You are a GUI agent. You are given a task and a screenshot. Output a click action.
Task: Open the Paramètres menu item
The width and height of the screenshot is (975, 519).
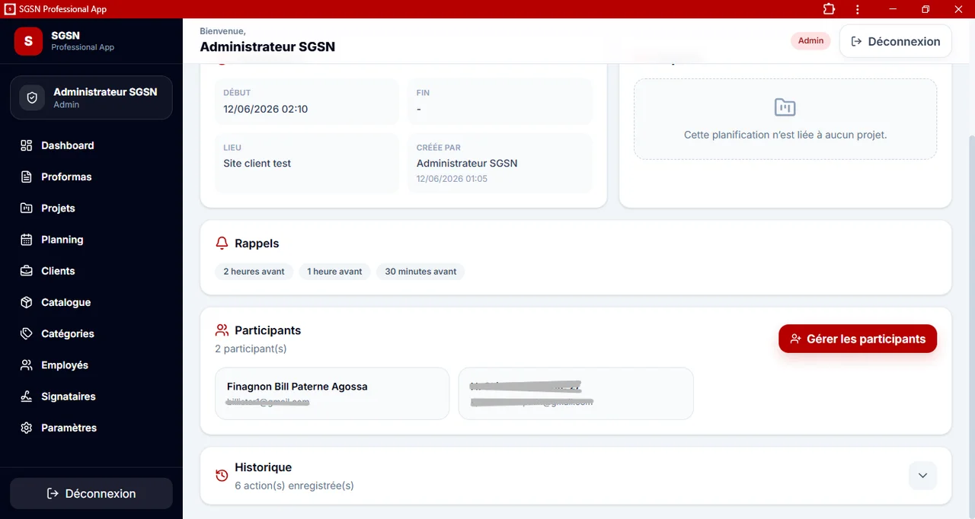coord(91,428)
